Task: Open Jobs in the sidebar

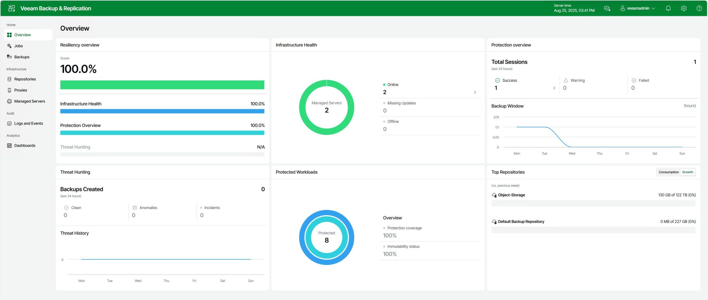Action: click(x=18, y=46)
